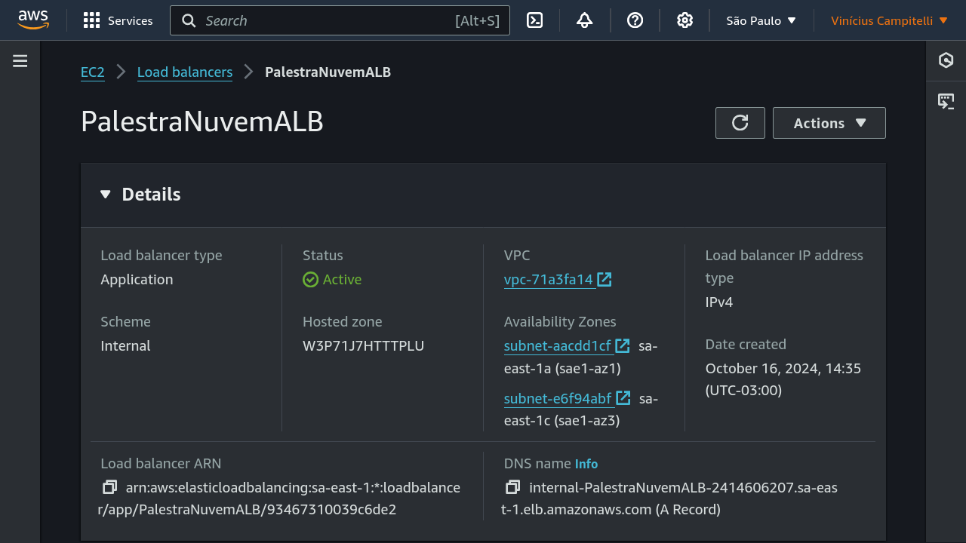Open external link icon next to subnet-aacdd1cf
Screen dimensions: 966x543
point(623,345)
